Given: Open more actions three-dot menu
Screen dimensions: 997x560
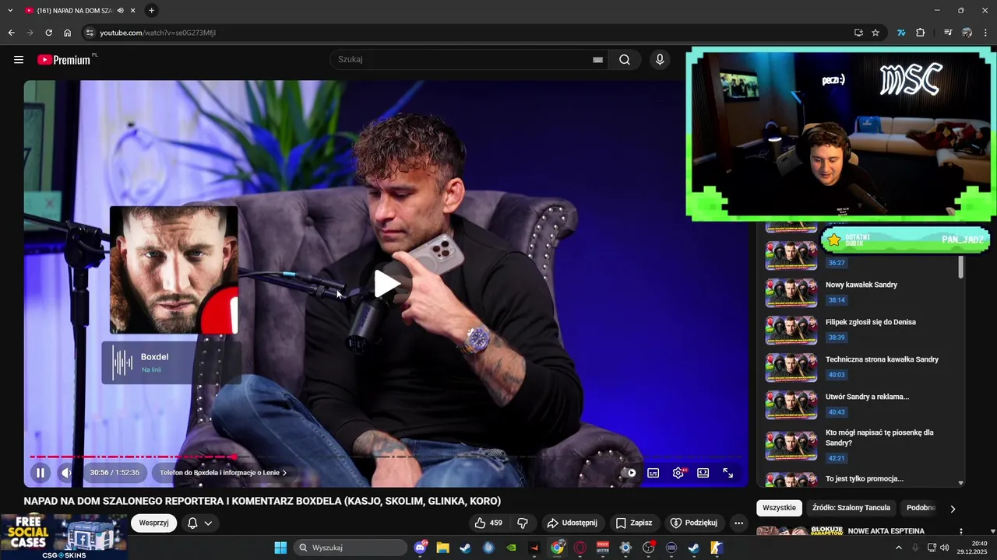Looking at the screenshot, I should pos(739,523).
